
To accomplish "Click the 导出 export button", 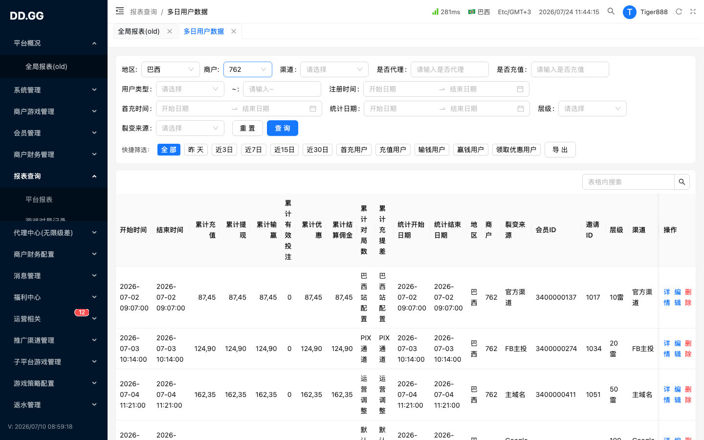I will (560, 150).
